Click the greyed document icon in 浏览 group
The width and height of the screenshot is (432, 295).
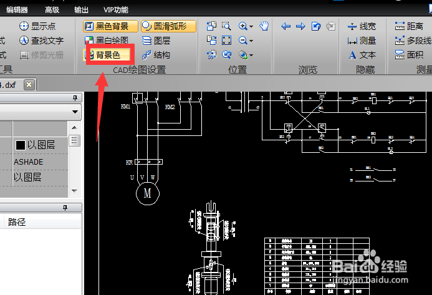point(330,26)
